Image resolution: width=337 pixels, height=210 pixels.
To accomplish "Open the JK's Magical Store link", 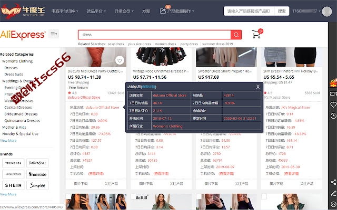I will (277, 97).
